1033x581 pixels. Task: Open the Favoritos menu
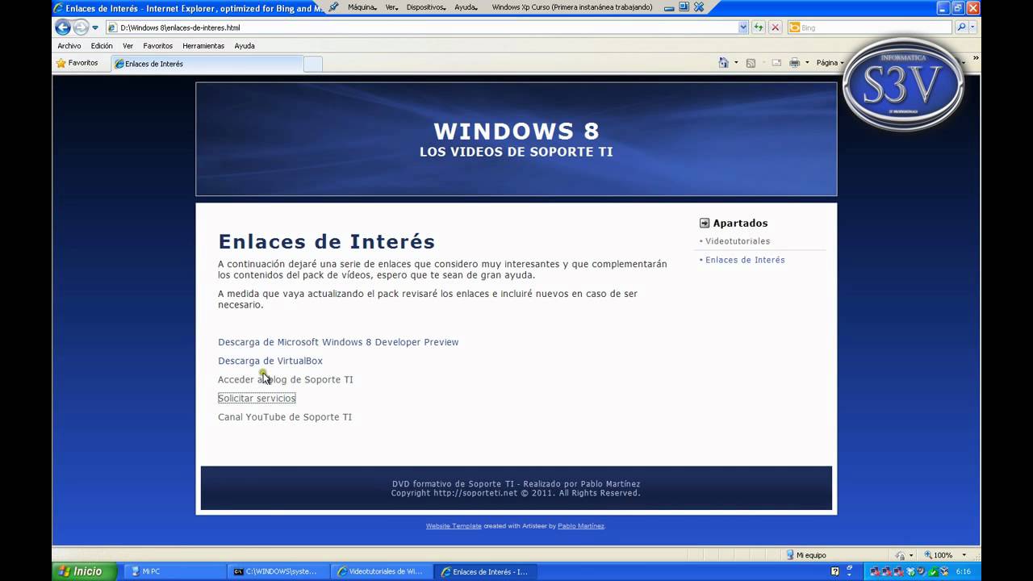pos(157,46)
